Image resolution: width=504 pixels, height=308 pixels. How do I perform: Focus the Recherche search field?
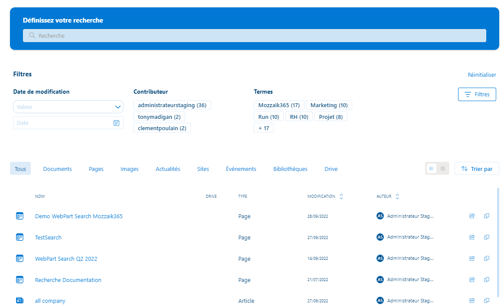click(255, 36)
